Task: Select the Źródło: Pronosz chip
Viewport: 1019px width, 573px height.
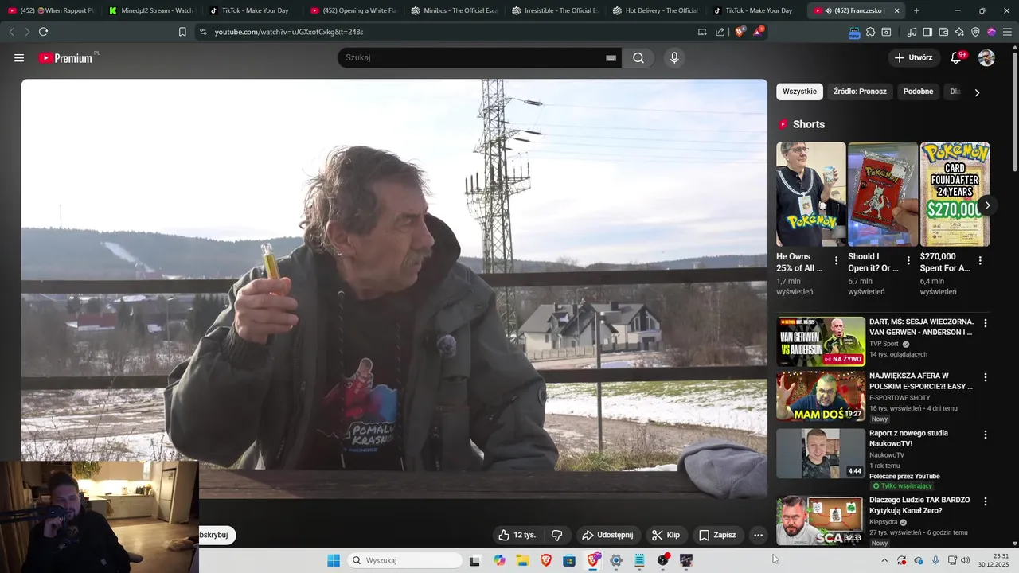Action: [860, 92]
